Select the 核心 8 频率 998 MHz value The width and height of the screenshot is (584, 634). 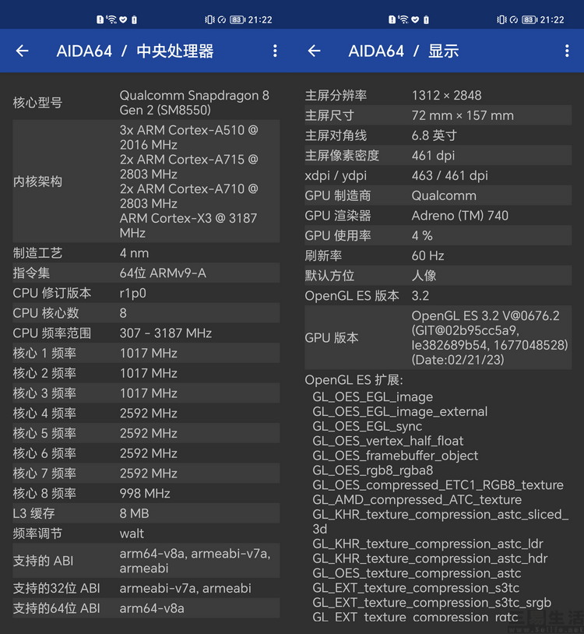[x=145, y=493]
